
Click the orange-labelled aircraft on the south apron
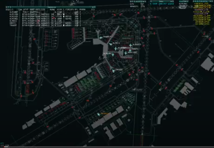tap(98, 114)
